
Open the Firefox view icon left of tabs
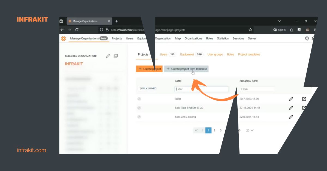coord(61,21)
